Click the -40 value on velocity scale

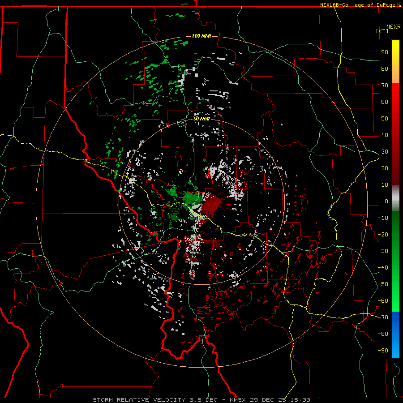[x=383, y=268]
